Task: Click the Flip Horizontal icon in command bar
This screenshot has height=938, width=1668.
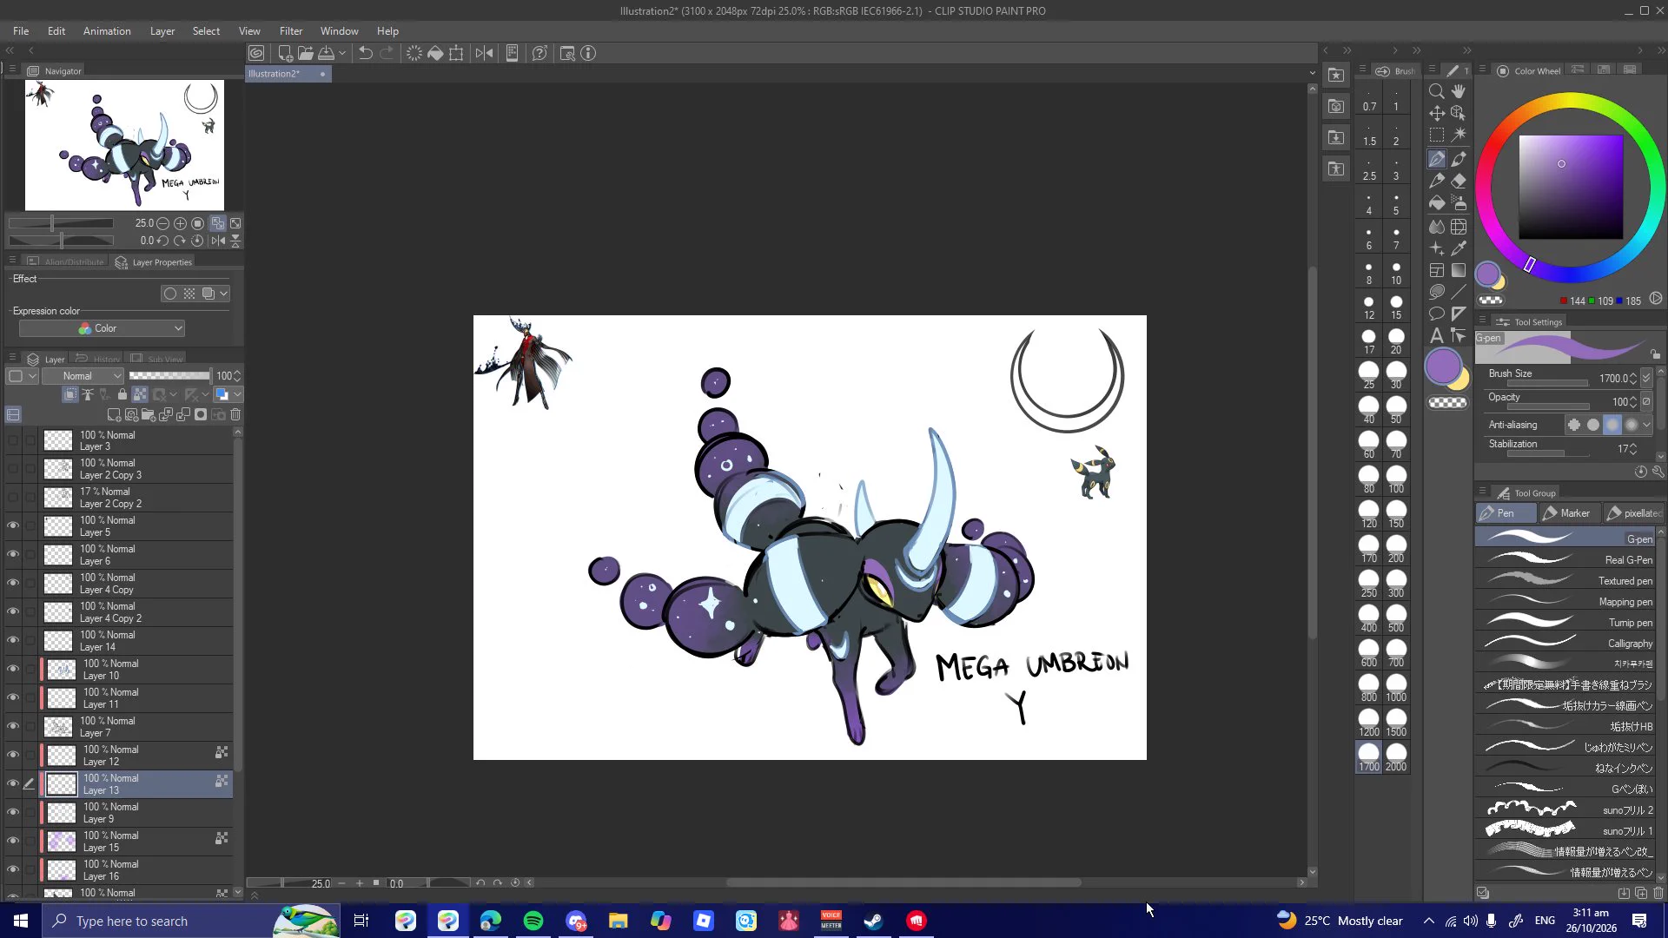Action: pos(484,54)
